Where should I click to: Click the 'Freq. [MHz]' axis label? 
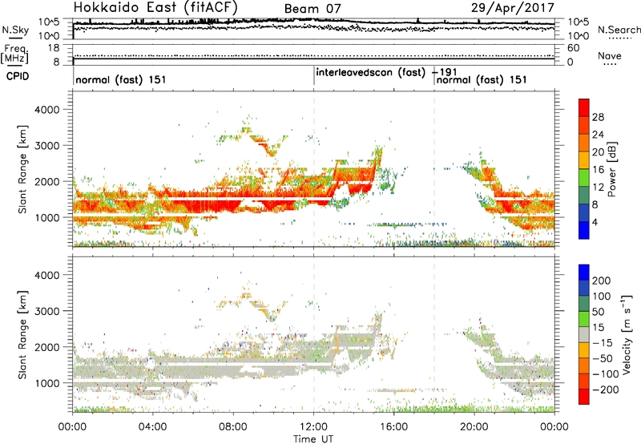tap(14, 54)
